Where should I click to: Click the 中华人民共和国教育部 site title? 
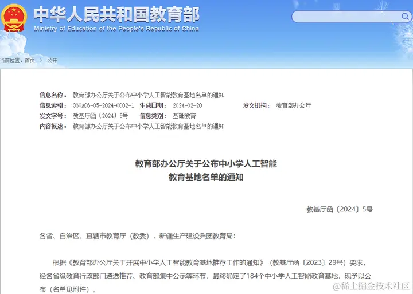pos(116,14)
